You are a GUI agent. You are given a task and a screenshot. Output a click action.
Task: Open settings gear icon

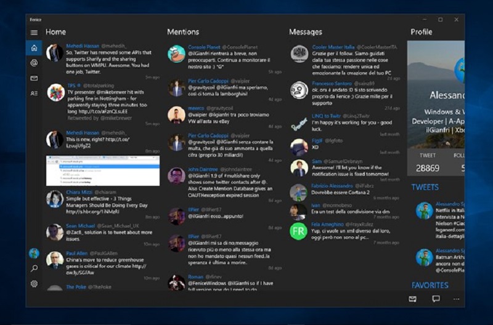coord(34,284)
